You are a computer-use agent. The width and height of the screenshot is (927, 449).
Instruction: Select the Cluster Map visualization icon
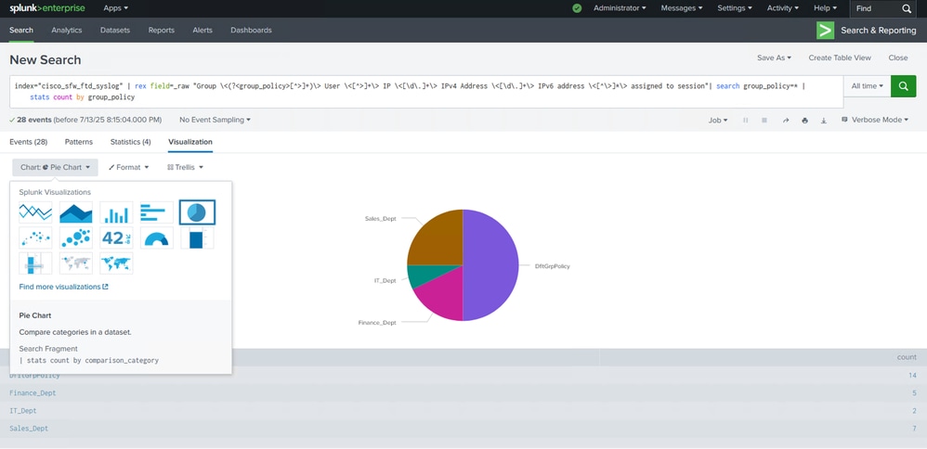pyautogui.click(x=75, y=263)
